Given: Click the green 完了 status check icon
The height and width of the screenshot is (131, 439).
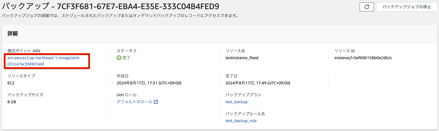Looking at the screenshot, I should click(119, 58).
